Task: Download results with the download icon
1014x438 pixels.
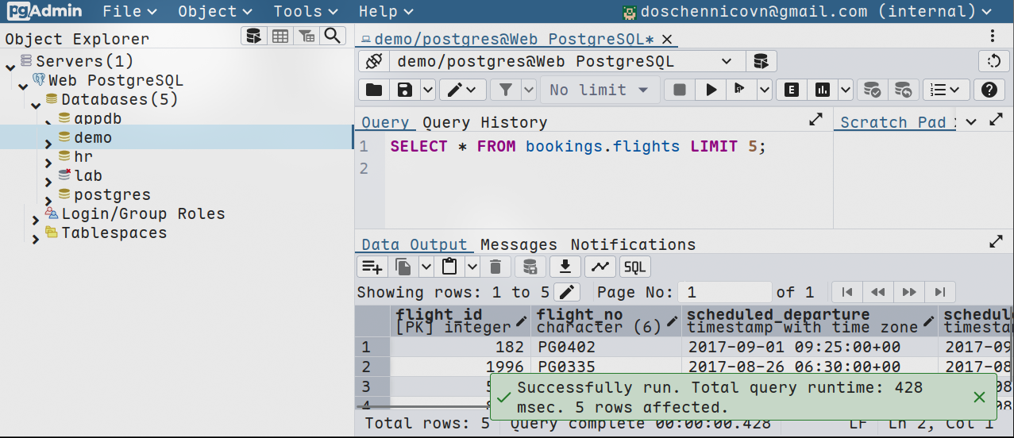Action: [x=565, y=267]
